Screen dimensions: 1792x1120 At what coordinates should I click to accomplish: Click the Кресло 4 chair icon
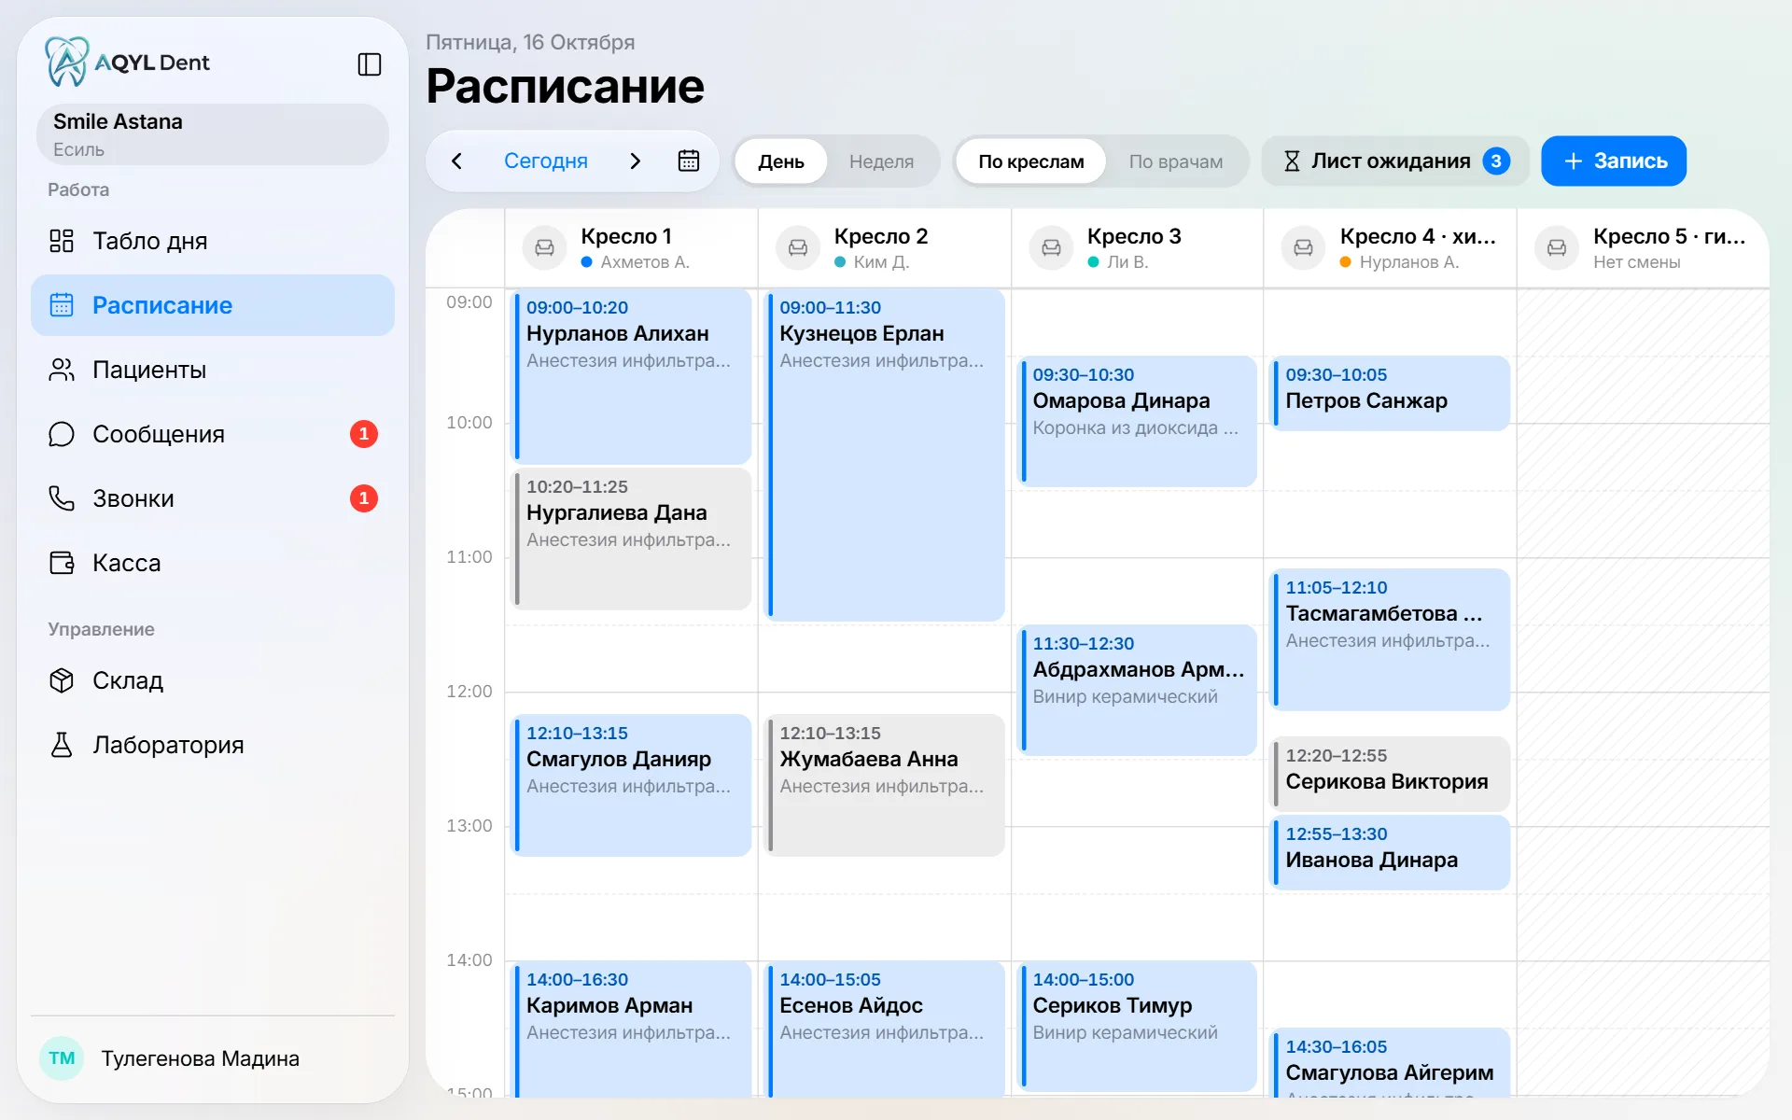[1304, 247]
